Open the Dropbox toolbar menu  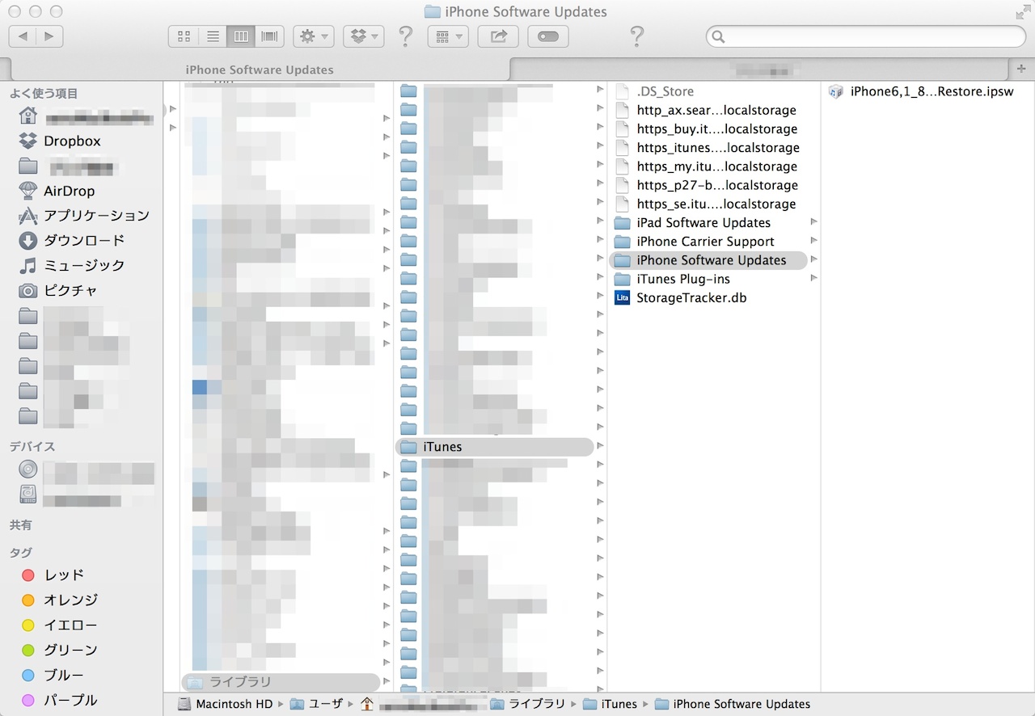tap(364, 36)
